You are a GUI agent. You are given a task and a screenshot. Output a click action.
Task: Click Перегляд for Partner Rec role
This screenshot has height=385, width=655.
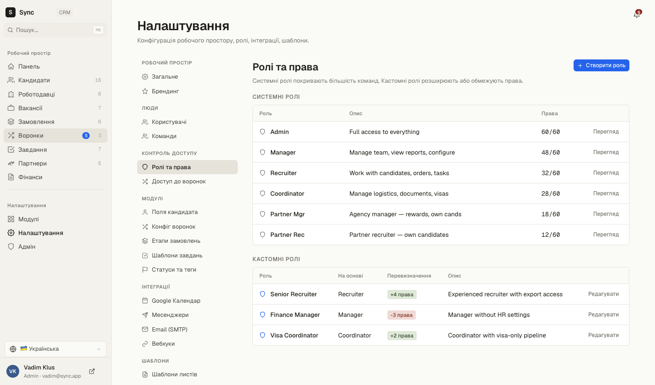point(606,235)
